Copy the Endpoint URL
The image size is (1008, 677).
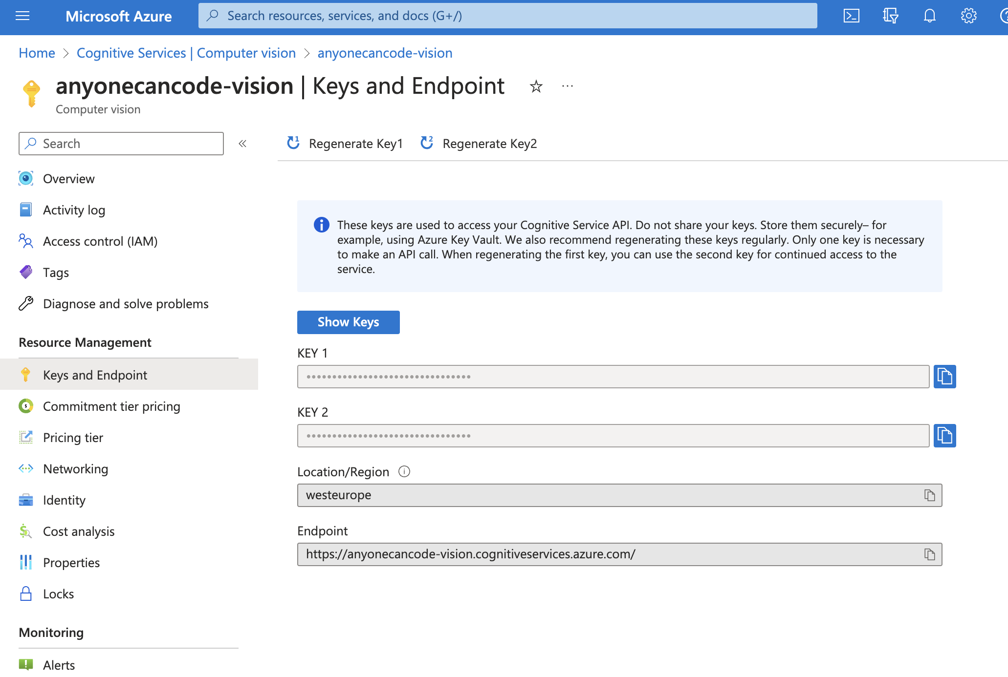(929, 554)
